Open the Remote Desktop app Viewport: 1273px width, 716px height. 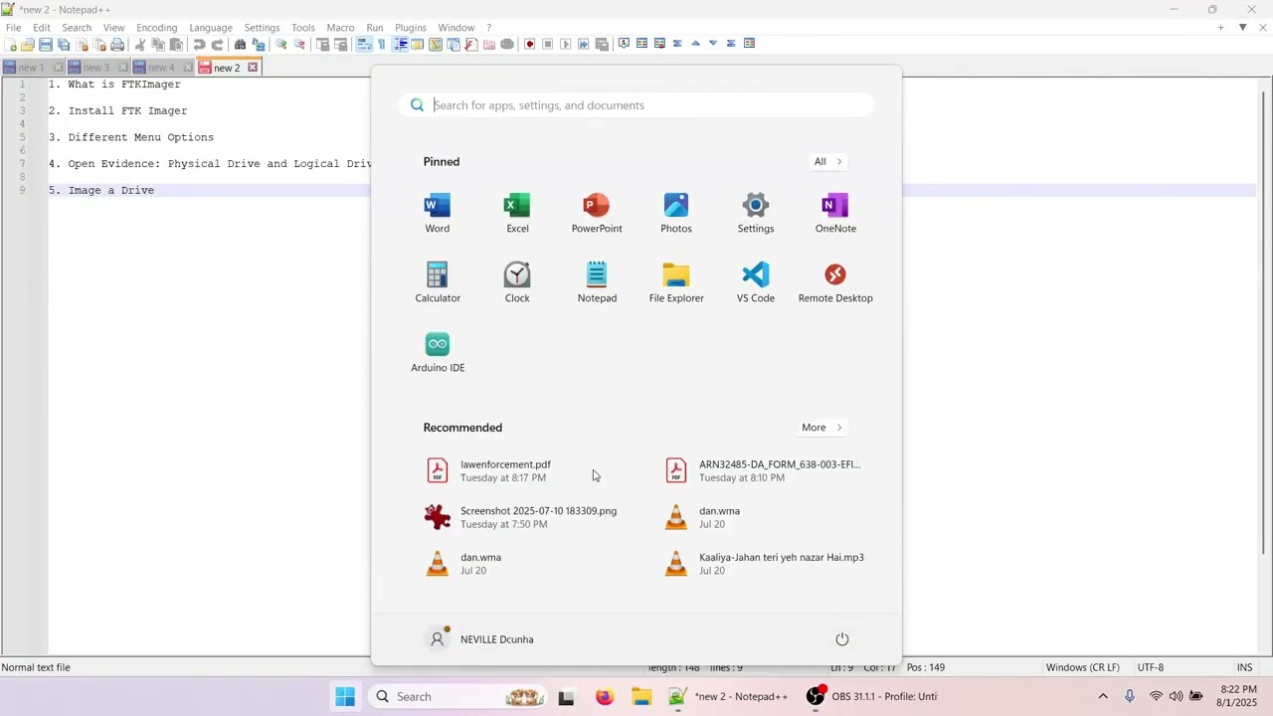(835, 283)
